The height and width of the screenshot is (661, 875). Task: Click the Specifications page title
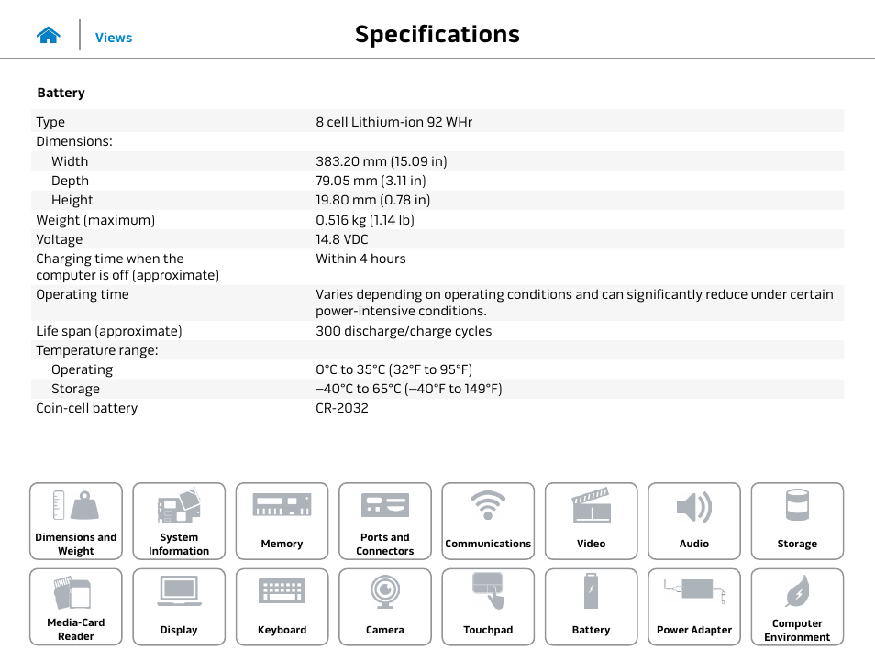click(x=437, y=35)
